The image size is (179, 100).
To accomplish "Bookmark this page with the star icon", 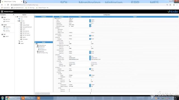I will [170, 5].
